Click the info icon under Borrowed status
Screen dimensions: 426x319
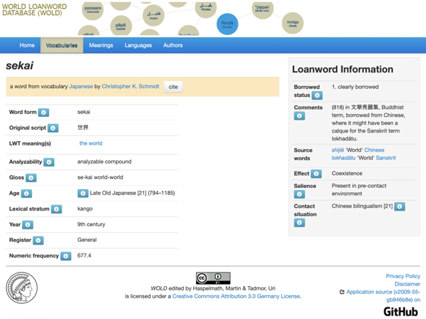tap(317, 96)
